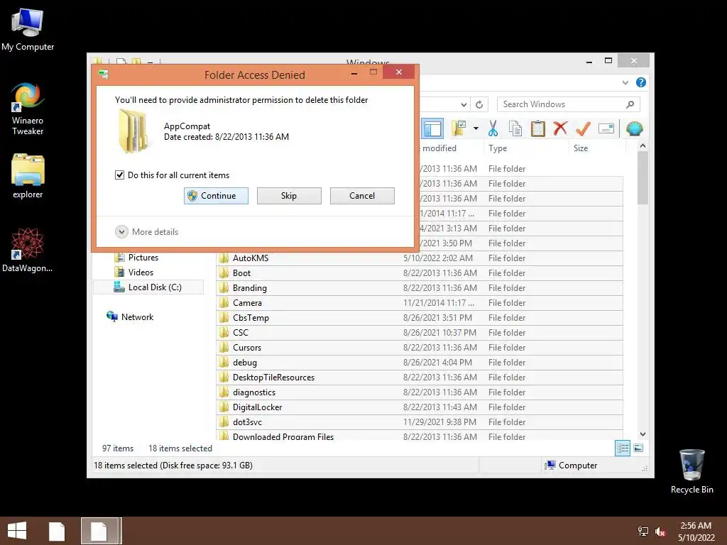727x545 pixels.
Task: Open DataWagon desktop shortcut
Action: point(28,250)
